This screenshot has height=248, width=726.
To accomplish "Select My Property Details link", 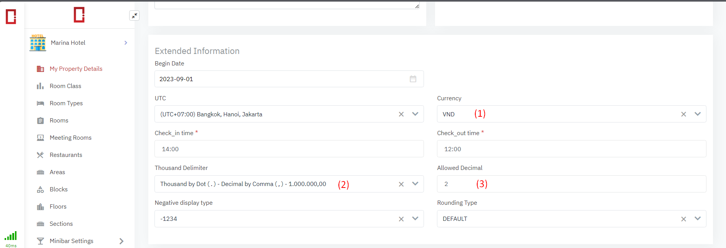I will 76,69.
